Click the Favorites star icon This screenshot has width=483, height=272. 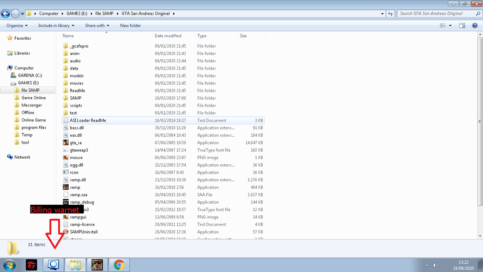click(10, 38)
